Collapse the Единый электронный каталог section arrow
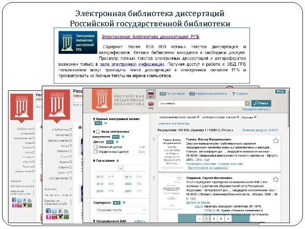Viewport: 305px width, 229px height. coord(94,119)
